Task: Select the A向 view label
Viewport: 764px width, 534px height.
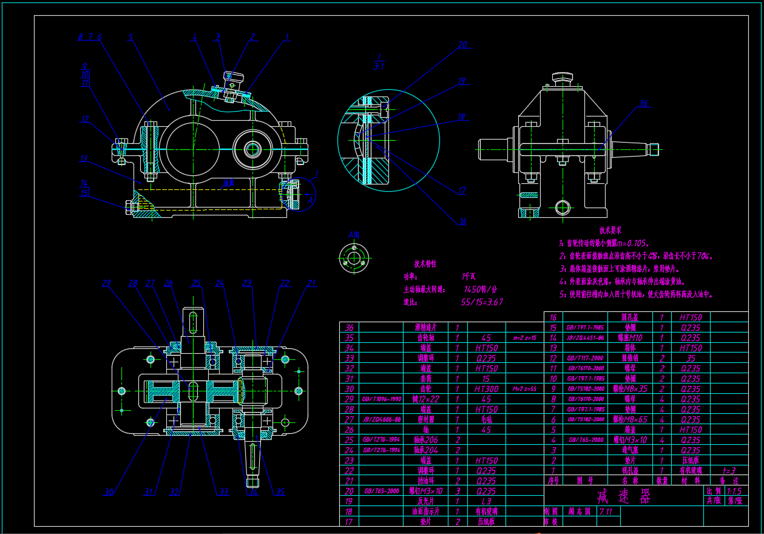Action: (x=354, y=235)
